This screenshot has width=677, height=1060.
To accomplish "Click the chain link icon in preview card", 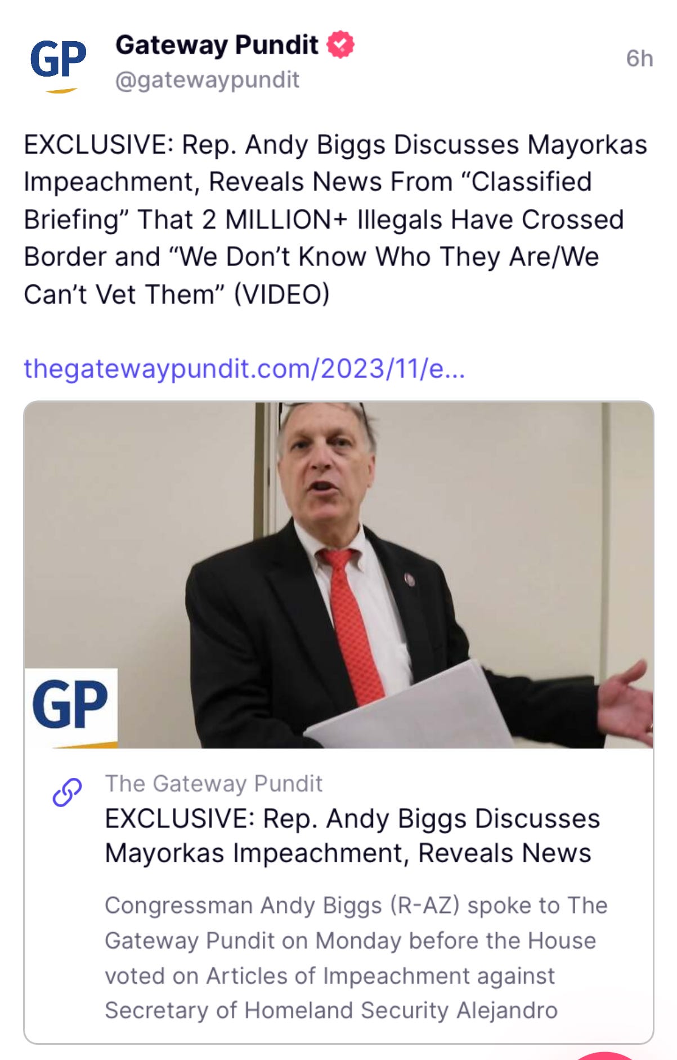I will tap(67, 792).
